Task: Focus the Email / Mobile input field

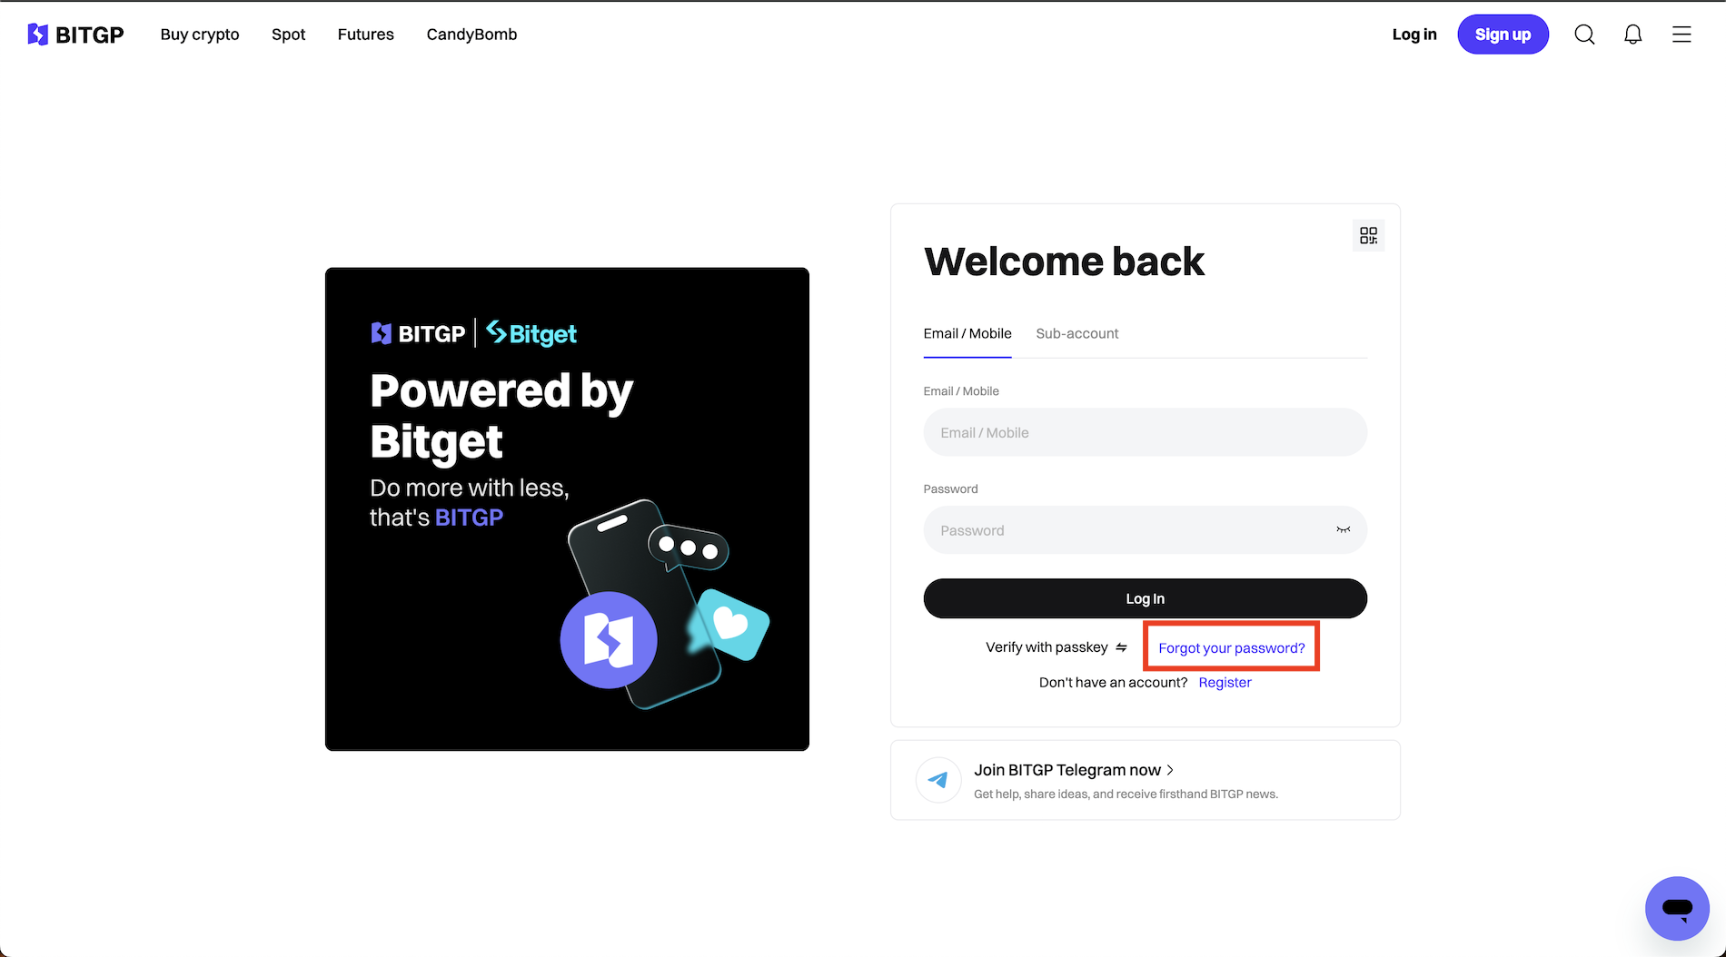Action: (1145, 432)
